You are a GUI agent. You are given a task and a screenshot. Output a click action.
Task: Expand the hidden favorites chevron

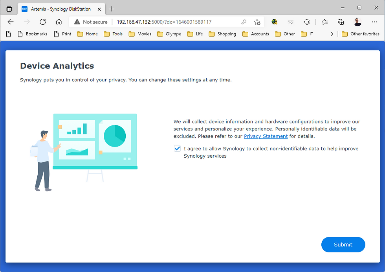tap(332, 34)
